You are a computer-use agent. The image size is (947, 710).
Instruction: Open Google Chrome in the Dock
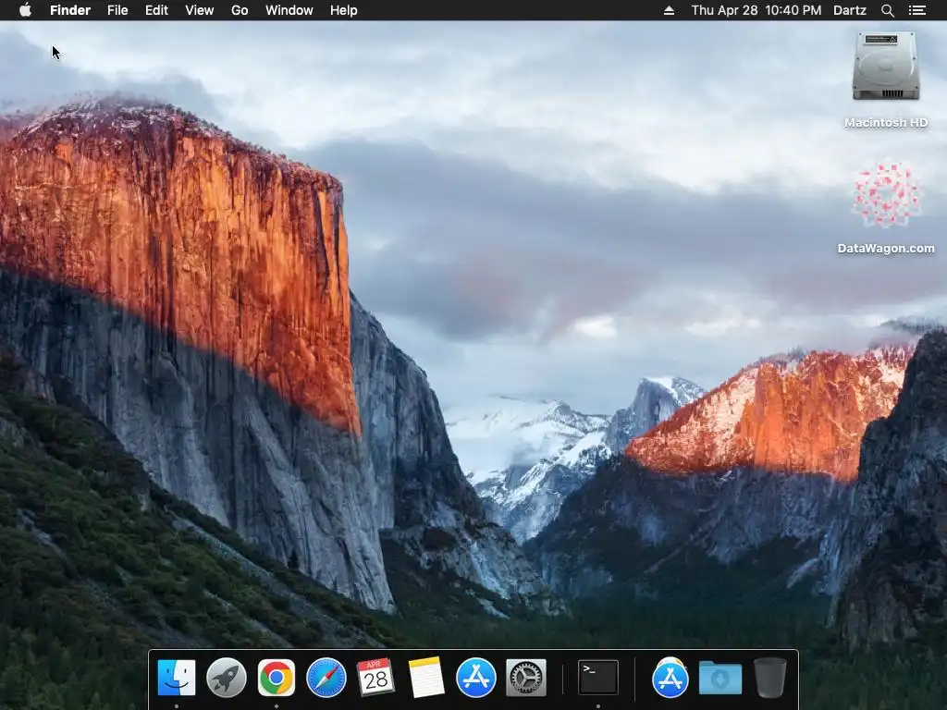(276, 678)
